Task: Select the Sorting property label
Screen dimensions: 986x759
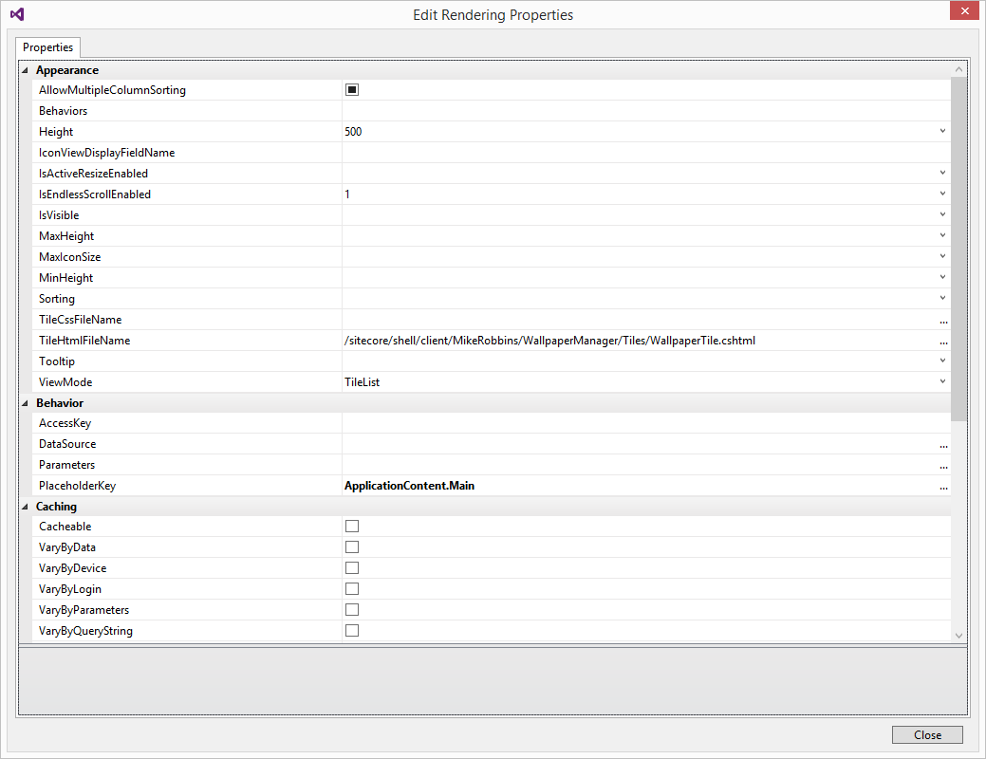Action: (57, 299)
